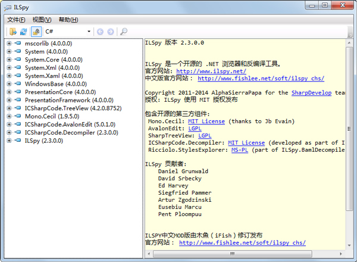This screenshot has width=357, height=262.
Task: Expand the System.Core node
Action: pos(9,60)
